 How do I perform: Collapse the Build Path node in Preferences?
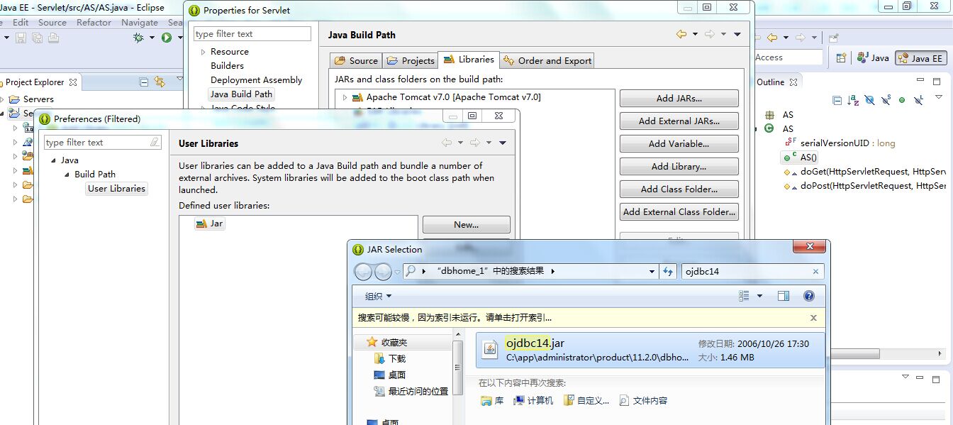(67, 175)
